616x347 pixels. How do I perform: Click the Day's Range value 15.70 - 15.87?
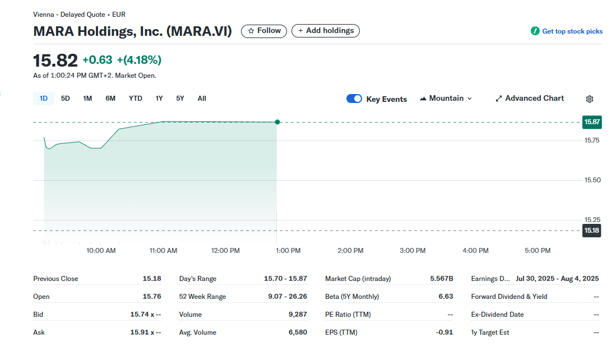285,278
